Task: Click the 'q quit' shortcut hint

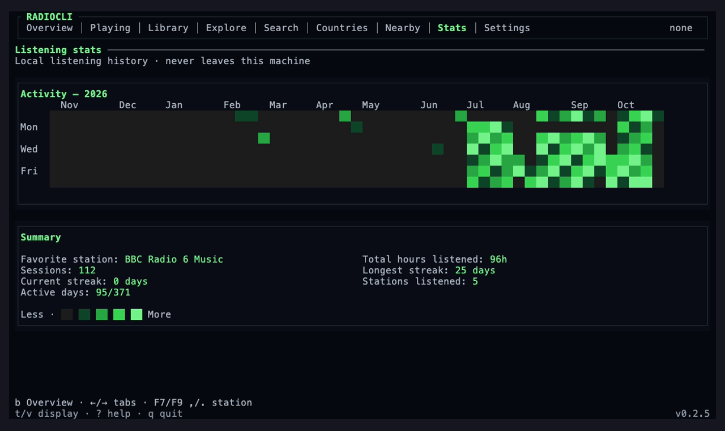Action: click(x=165, y=413)
